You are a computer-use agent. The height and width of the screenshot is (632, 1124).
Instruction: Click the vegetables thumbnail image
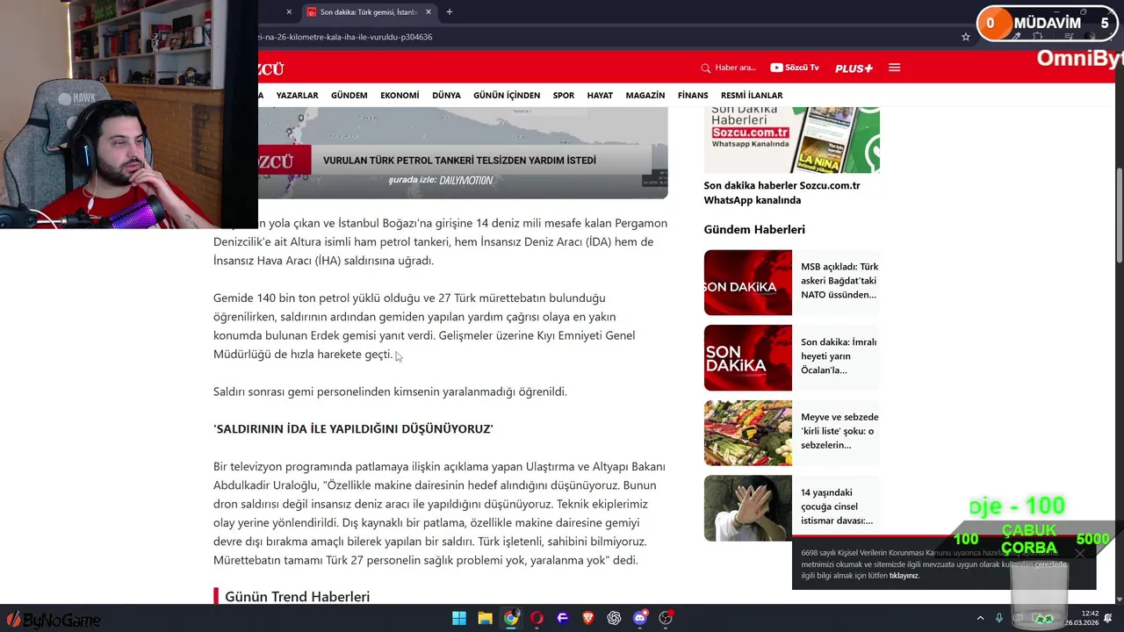tap(747, 433)
